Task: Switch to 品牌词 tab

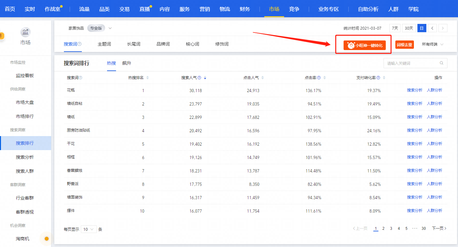Action: (163, 44)
